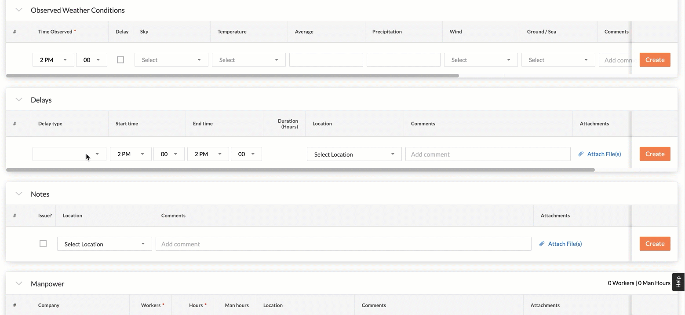Viewport: 685px width, 315px height.
Task: Click the Delays Add comment field
Action: pyautogui.click(x=488, y=154)
